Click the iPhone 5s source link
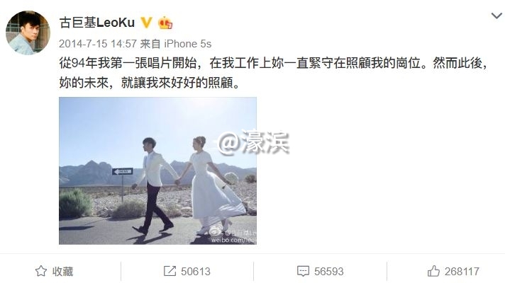505x283 pixels. (187, 44)
